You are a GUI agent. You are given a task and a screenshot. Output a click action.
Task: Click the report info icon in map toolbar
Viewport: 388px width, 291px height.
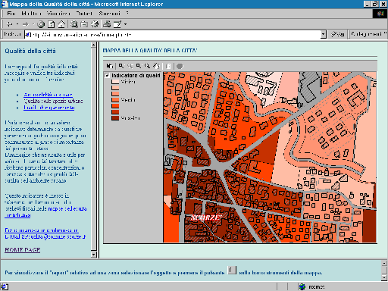(168, 66)
